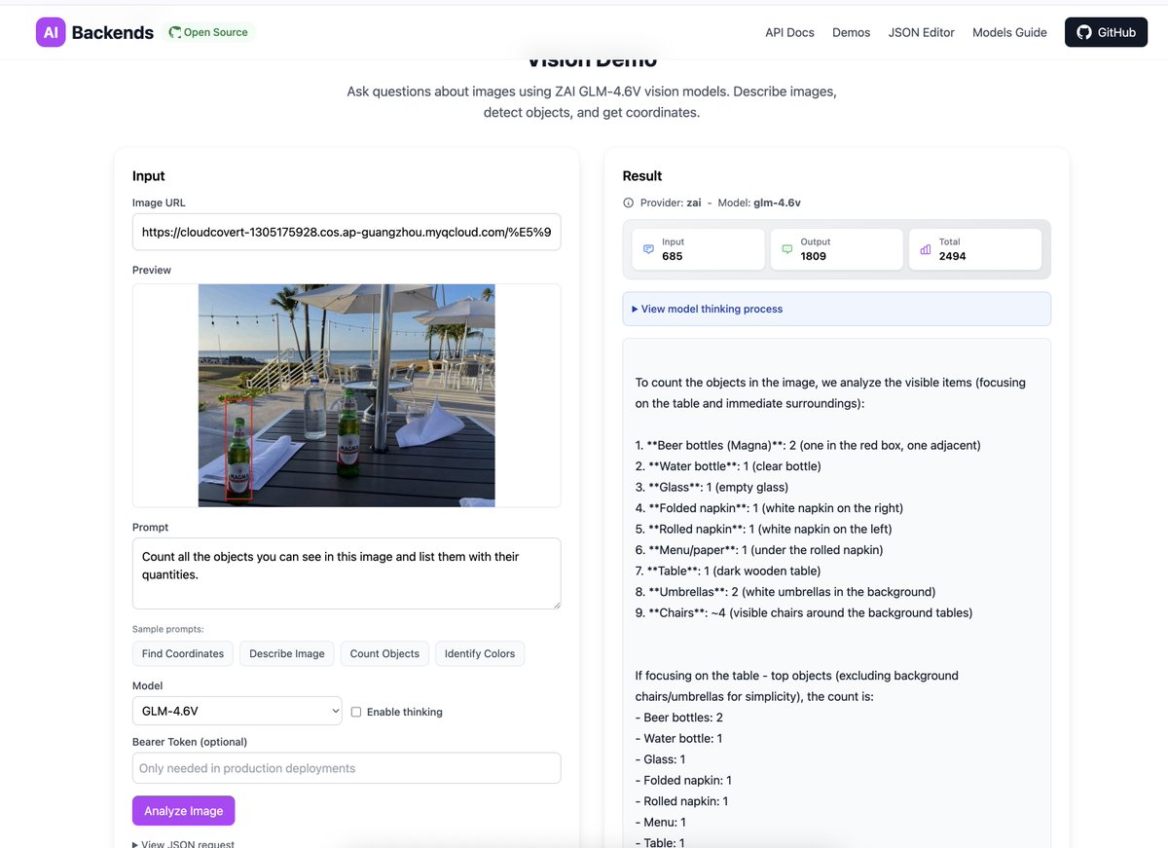
Task: Click the Backends brand name link
Action: tap(113, 32)
